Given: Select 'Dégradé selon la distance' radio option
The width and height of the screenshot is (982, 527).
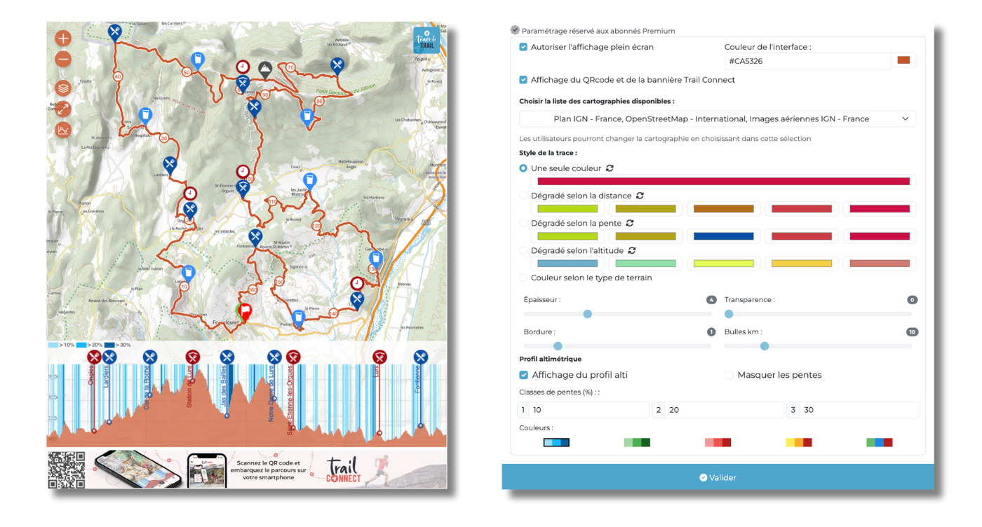Looking at the screenshot, I should coord(523,196).
